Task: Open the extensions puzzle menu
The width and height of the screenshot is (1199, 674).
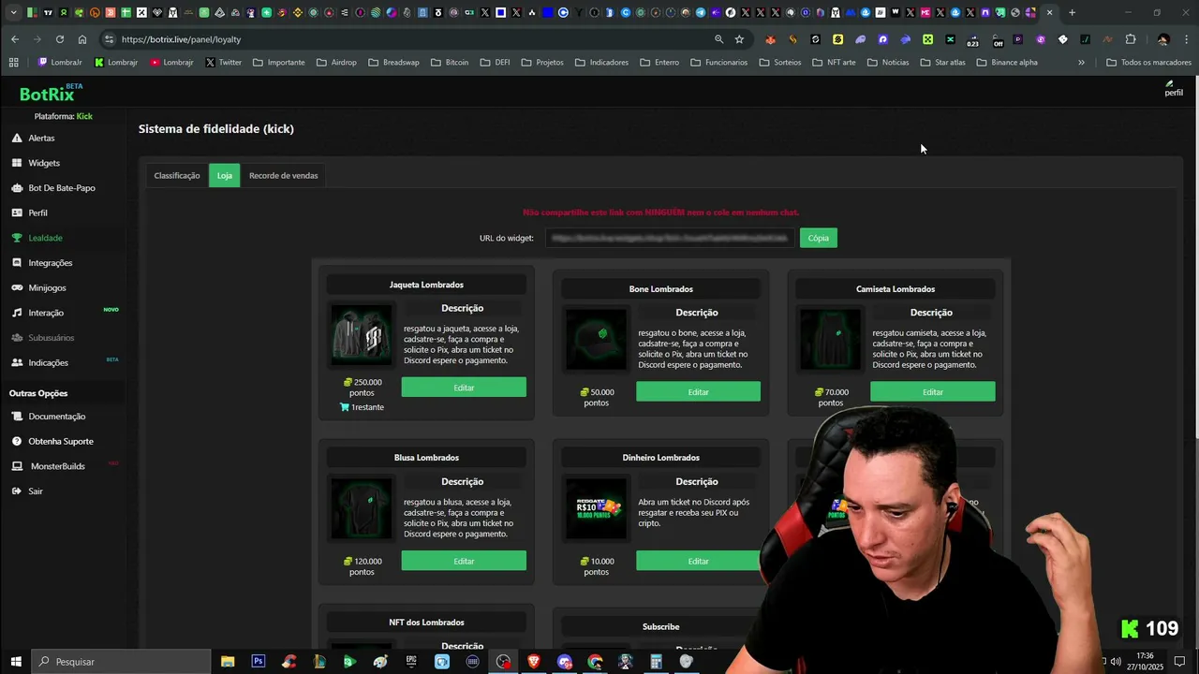Action: pos(1131,39)
